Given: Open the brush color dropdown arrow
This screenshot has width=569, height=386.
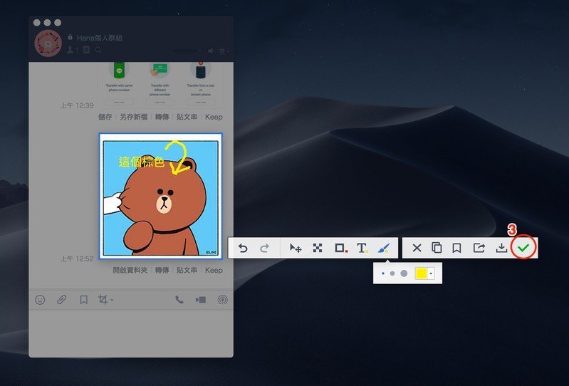Looking at the screenshot, I should 431,273.
